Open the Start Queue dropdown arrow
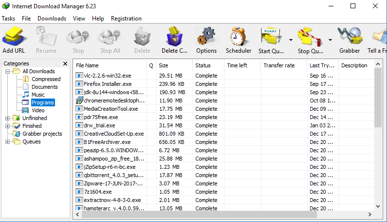This screenshot has height=222, width=387. [x=291, y=40]
